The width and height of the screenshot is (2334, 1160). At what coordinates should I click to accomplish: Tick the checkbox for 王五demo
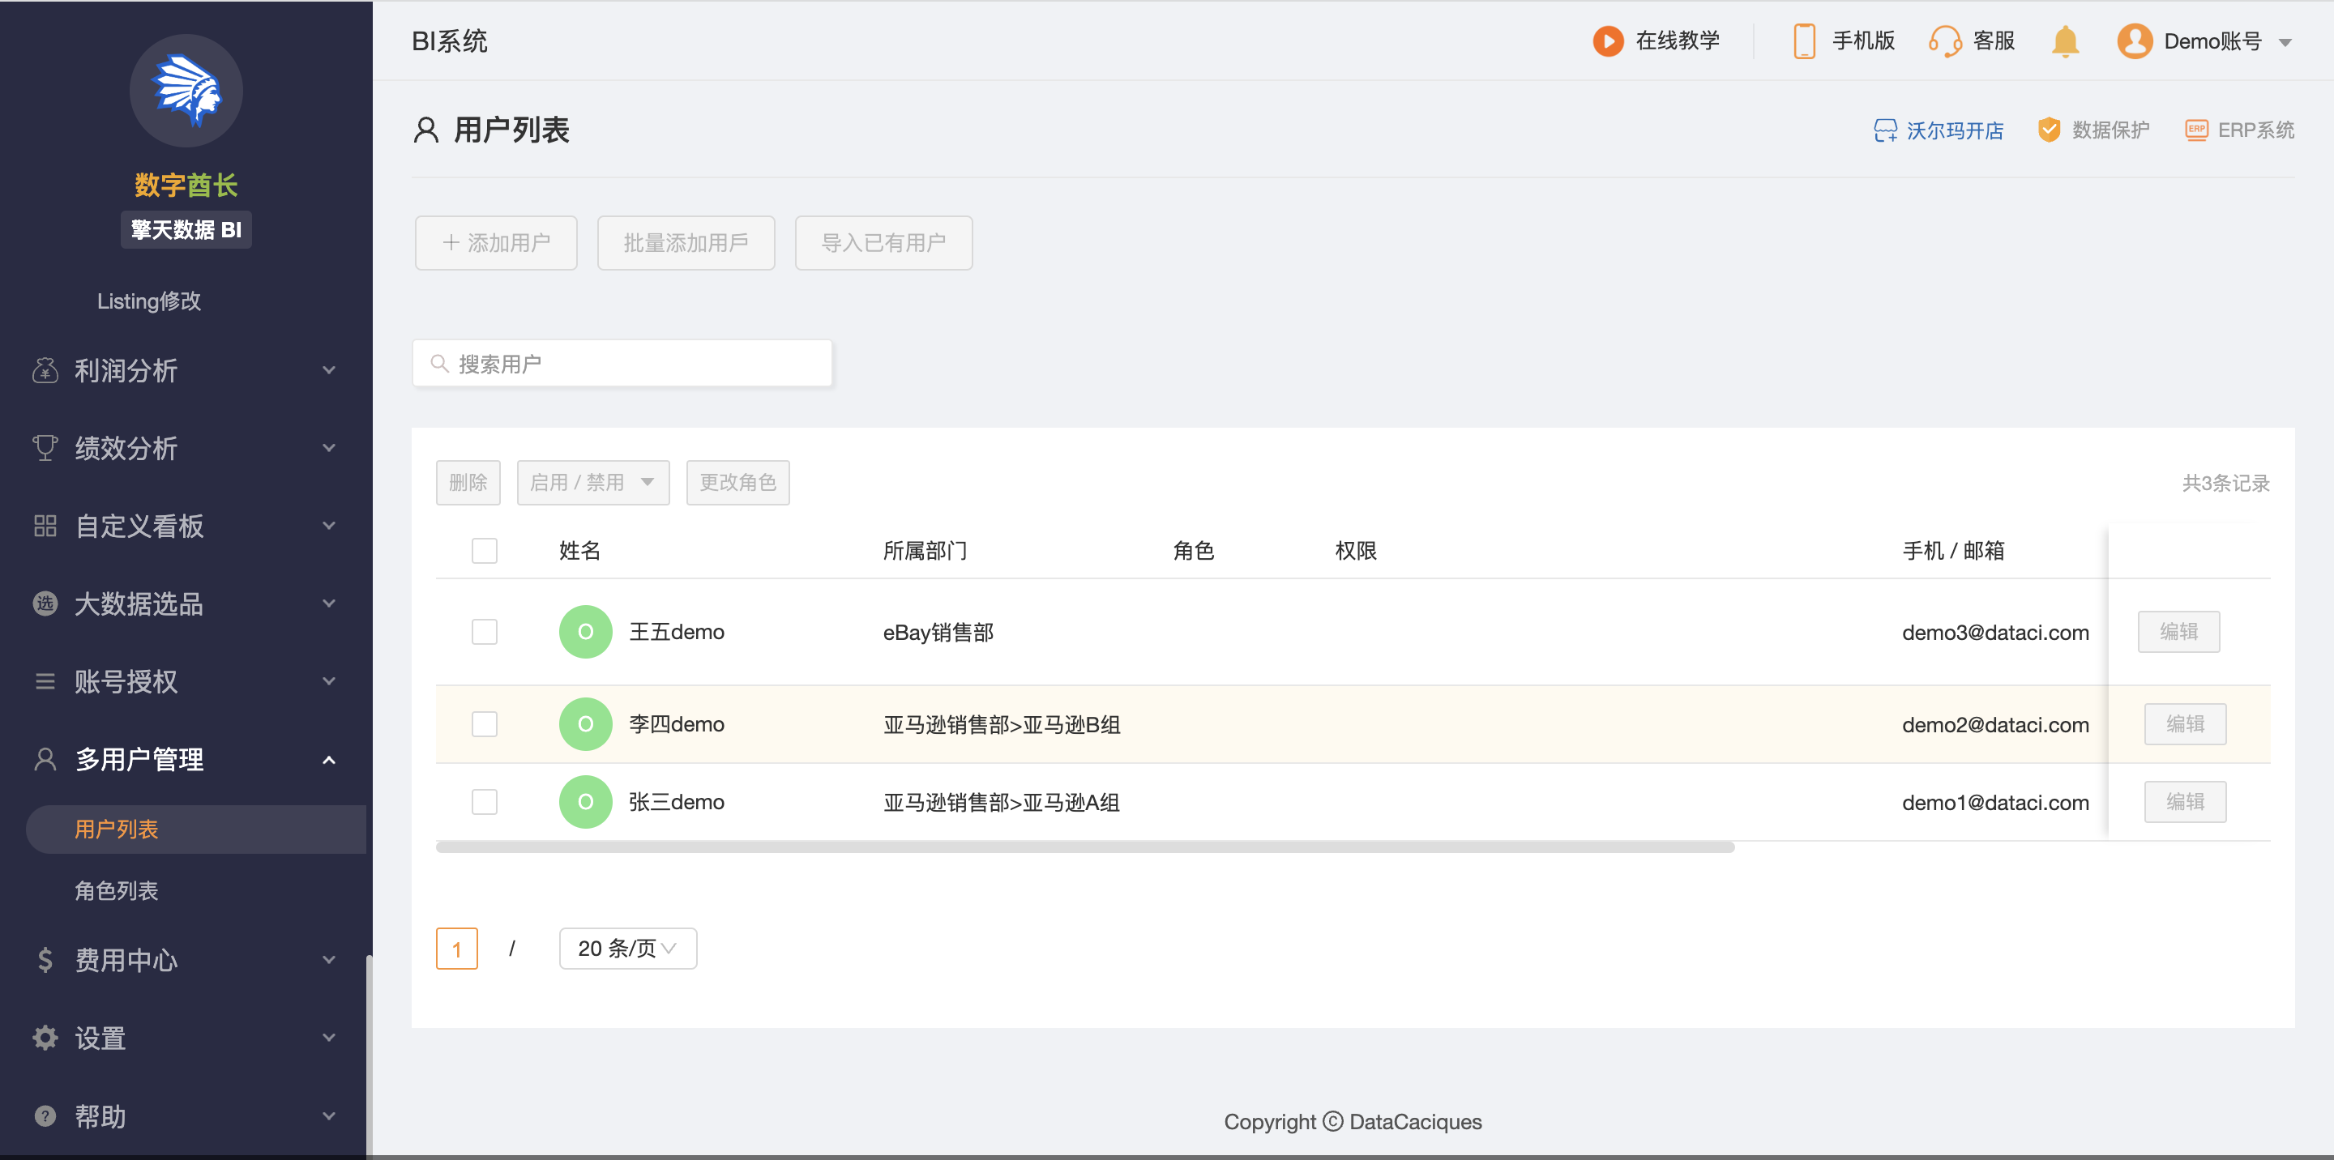(485, 631)
